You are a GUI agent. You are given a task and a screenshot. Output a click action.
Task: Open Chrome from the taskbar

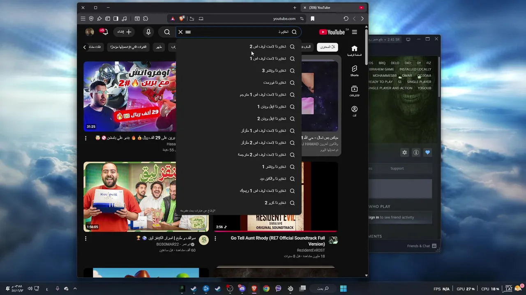[266, 288]
